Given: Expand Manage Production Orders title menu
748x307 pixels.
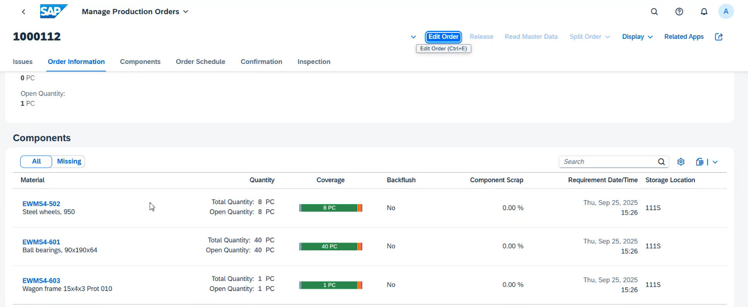Looking at the screenshot, I should pos(185,12).
